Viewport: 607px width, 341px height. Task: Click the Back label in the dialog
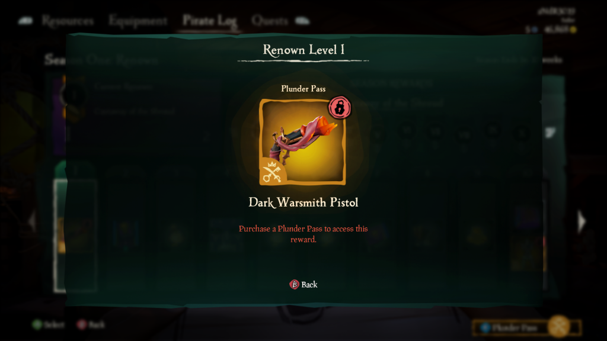(309, 285)
